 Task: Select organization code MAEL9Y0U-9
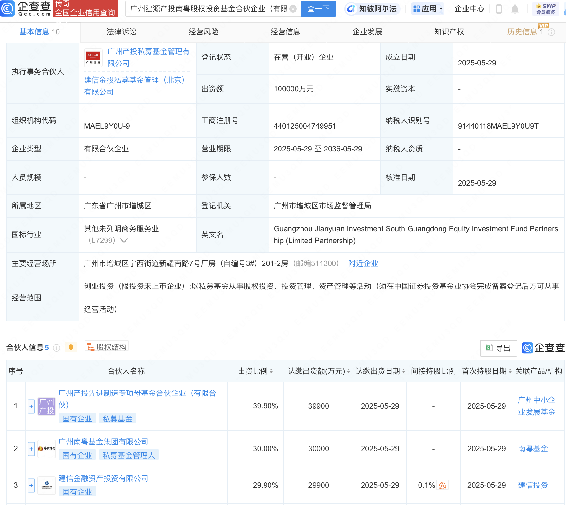107,126
